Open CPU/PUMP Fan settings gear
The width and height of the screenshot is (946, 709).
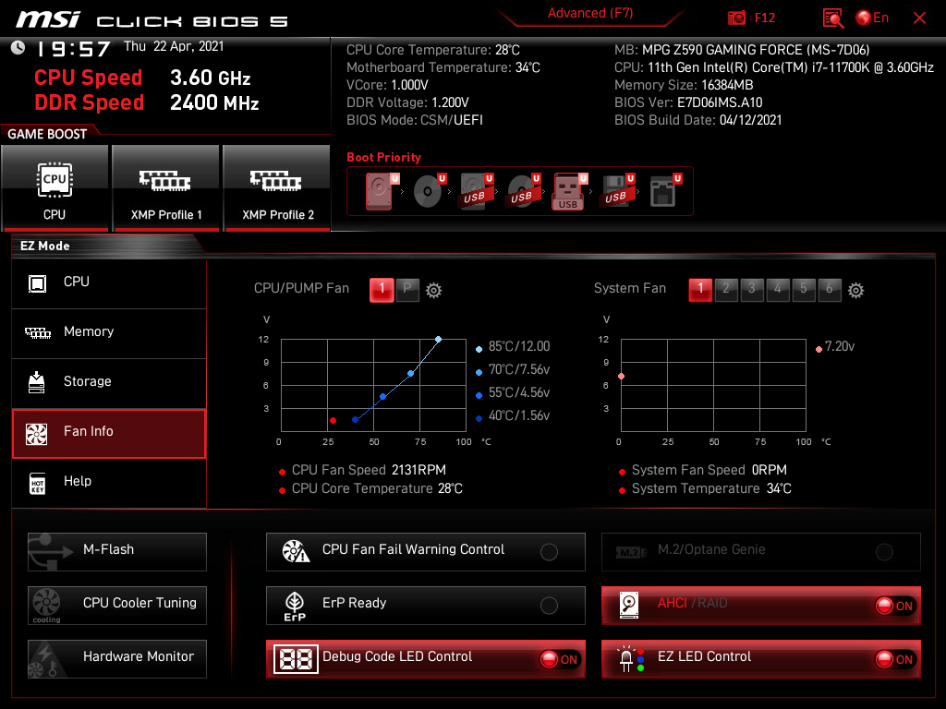(433, 291)
